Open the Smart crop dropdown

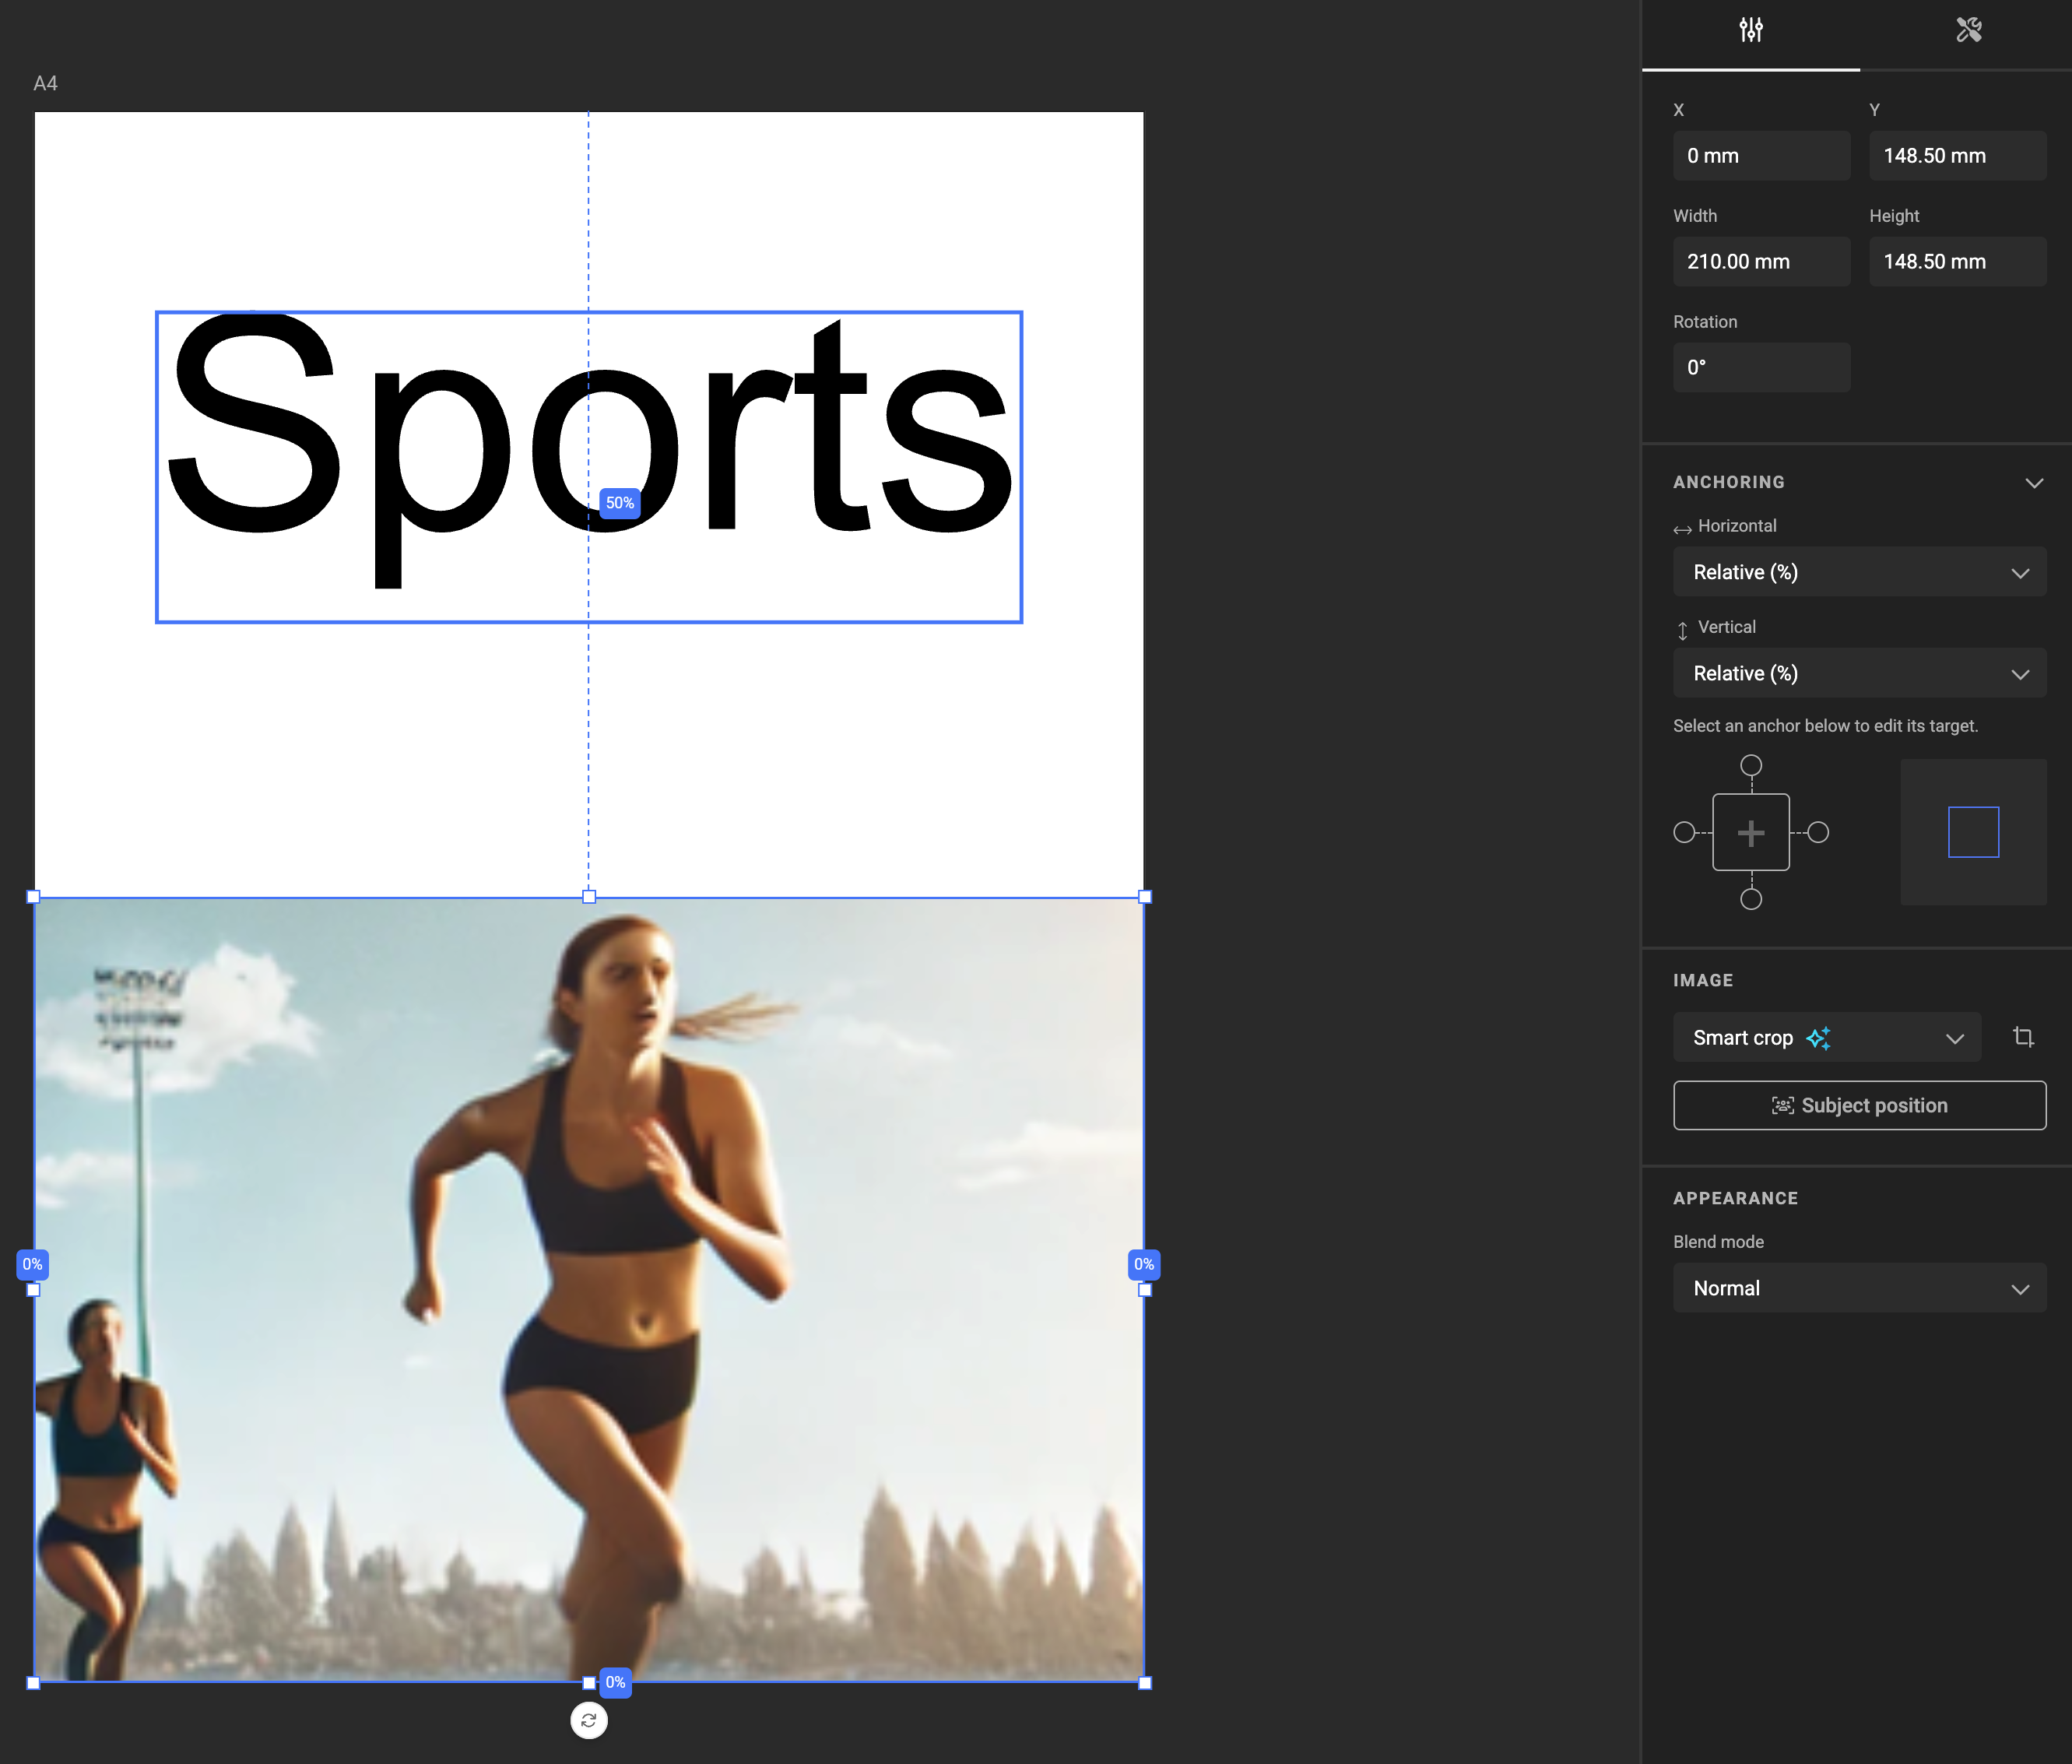pos(1826,1037)
